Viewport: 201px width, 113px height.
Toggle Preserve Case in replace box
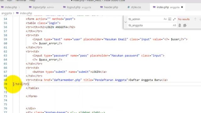coord(174,25)
